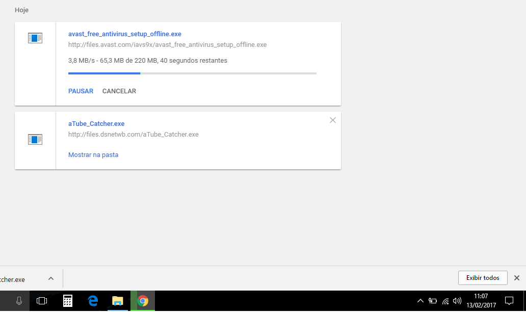526x312 pixels.
Task: Click the download speed and remaining time text
Action: pyautogui.click(x=148, y=60)
